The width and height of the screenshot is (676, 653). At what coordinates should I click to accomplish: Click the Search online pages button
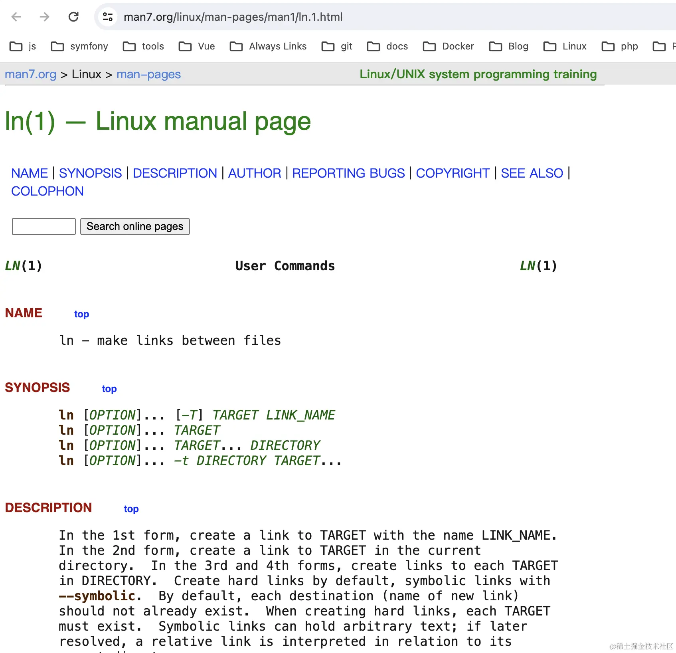[135, 226]
